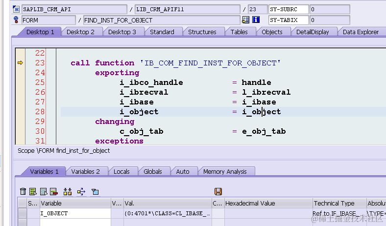Screen dimensions: 386x226
Task: Click the 'changing' keyword on line 29
Action: click(115, 122)
